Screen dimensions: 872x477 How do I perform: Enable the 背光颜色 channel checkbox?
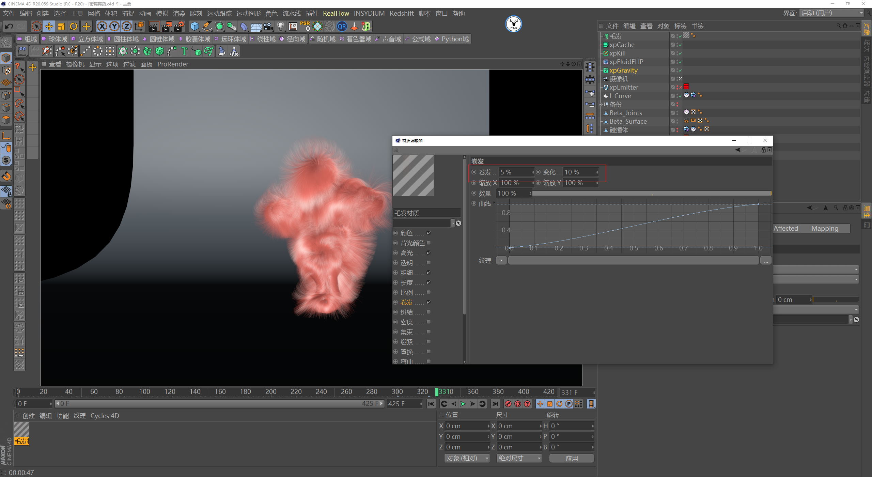[x=429, y=243]
